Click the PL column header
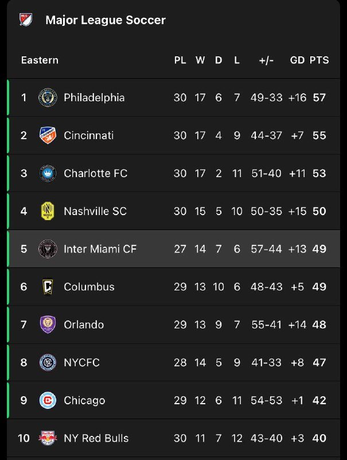The height and width of the screenshot is (460, 347). (180, 60)
